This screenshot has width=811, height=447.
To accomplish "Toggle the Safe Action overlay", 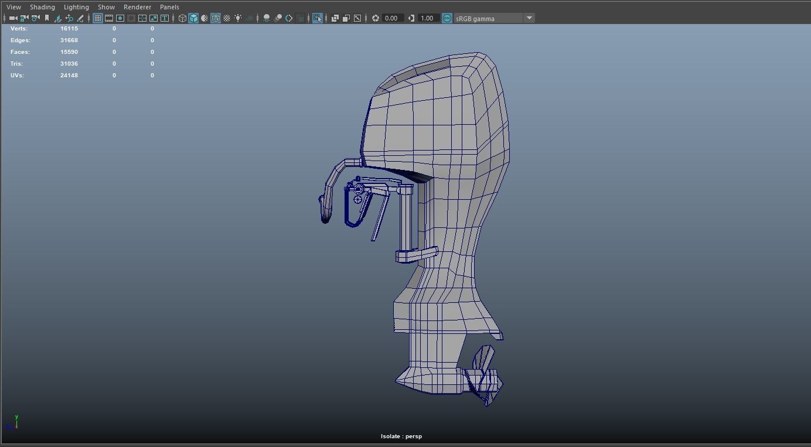I will [x=154, y=18].
